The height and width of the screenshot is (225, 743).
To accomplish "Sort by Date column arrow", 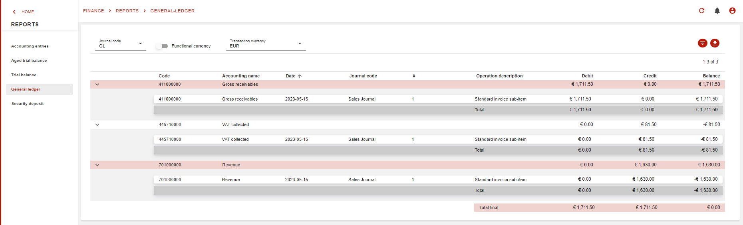I will pos(300,76).
